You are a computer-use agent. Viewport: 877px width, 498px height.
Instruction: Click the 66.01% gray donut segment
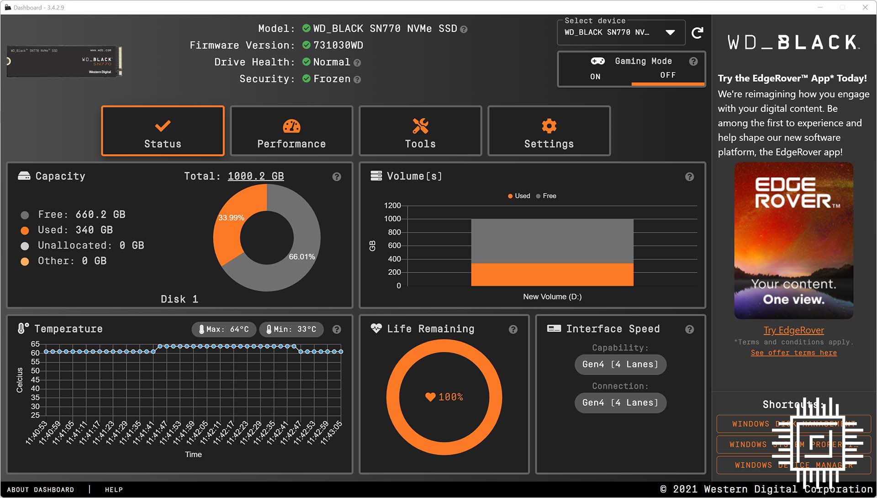(x=302, y=257)
